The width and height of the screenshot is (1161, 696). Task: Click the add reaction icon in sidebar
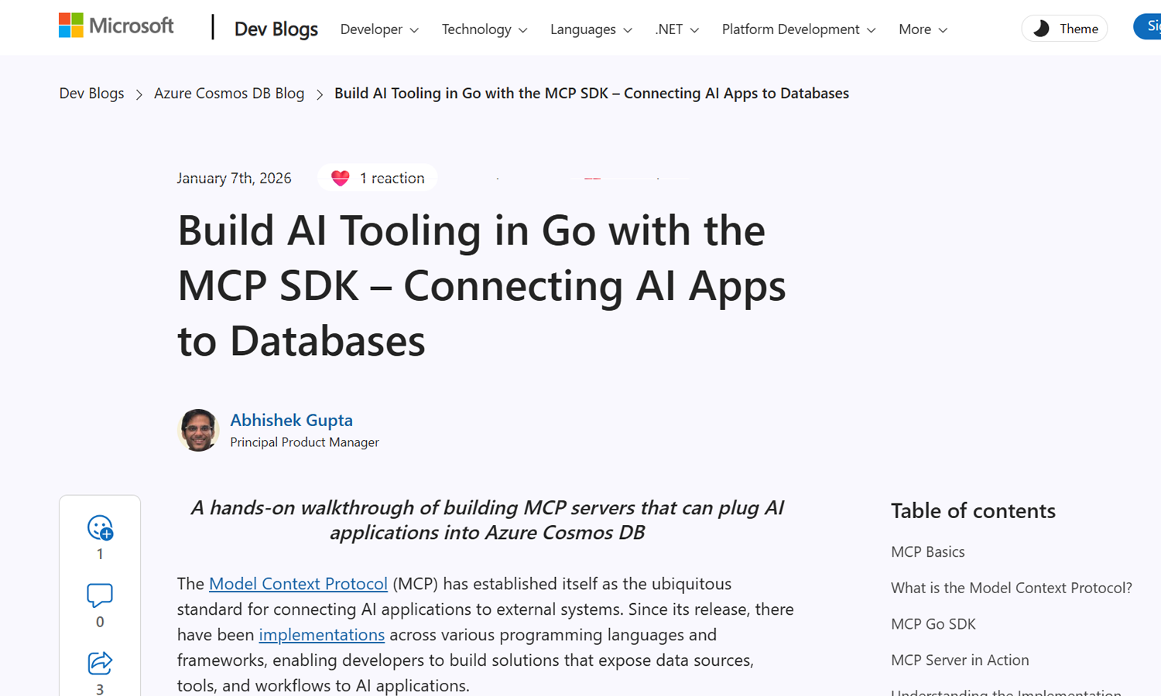click(x=100, y=528)
